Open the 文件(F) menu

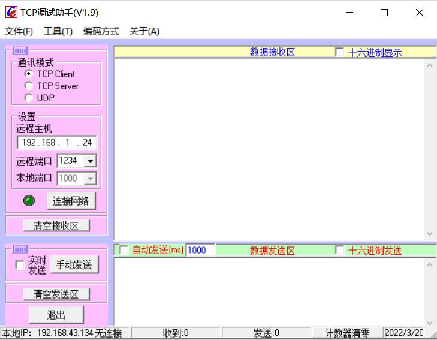[19, 31]
